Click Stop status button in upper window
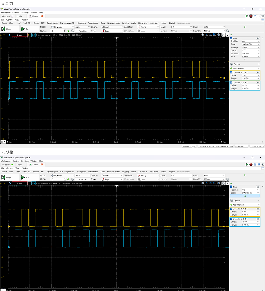The width and height of the screenshot is (265, 291). pyautogui.click(x=19, y=35)
